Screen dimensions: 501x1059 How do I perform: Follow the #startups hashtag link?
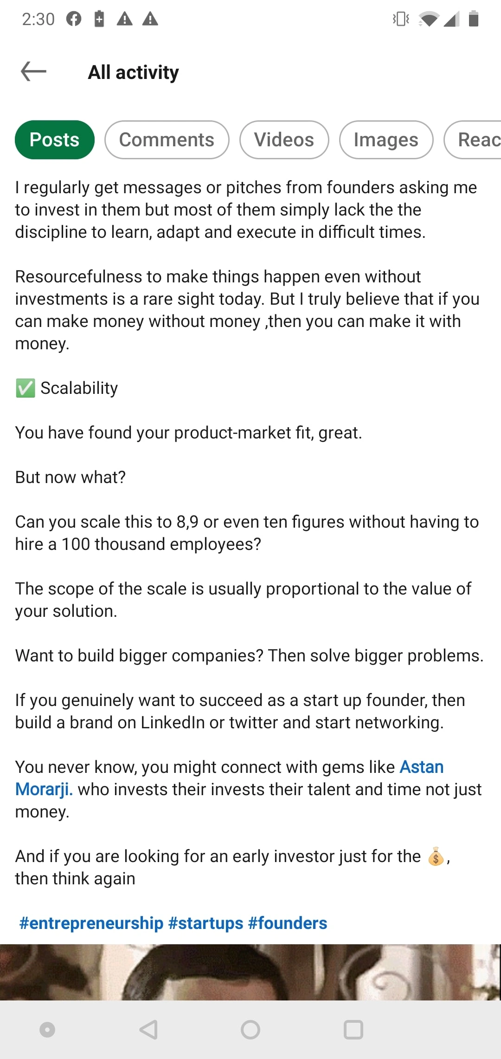(x=206, y=923)
